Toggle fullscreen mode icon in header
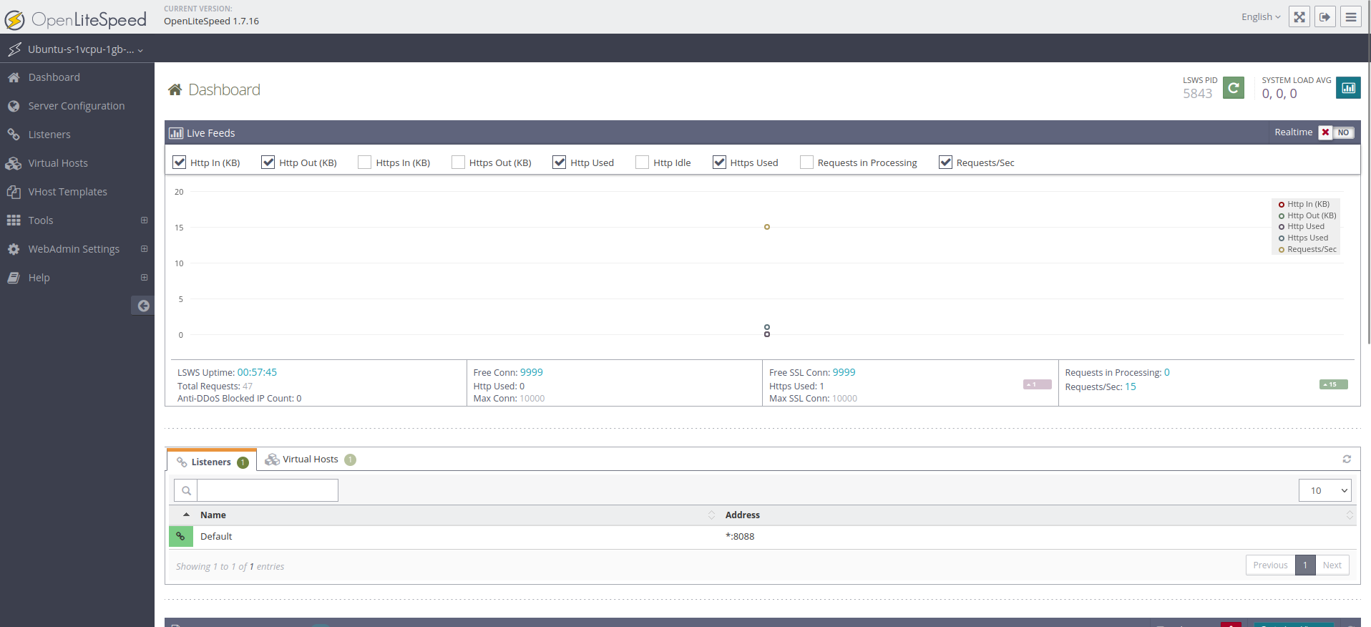The image size is (1371, 627). pyautogui.click(x=1299, y=17)
